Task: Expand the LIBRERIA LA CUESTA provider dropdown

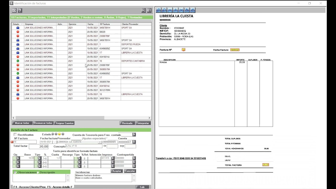Action: pyautogui.click(x=99, y=142)
